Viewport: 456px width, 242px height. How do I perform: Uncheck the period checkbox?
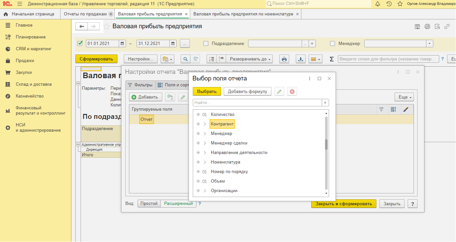80,43
